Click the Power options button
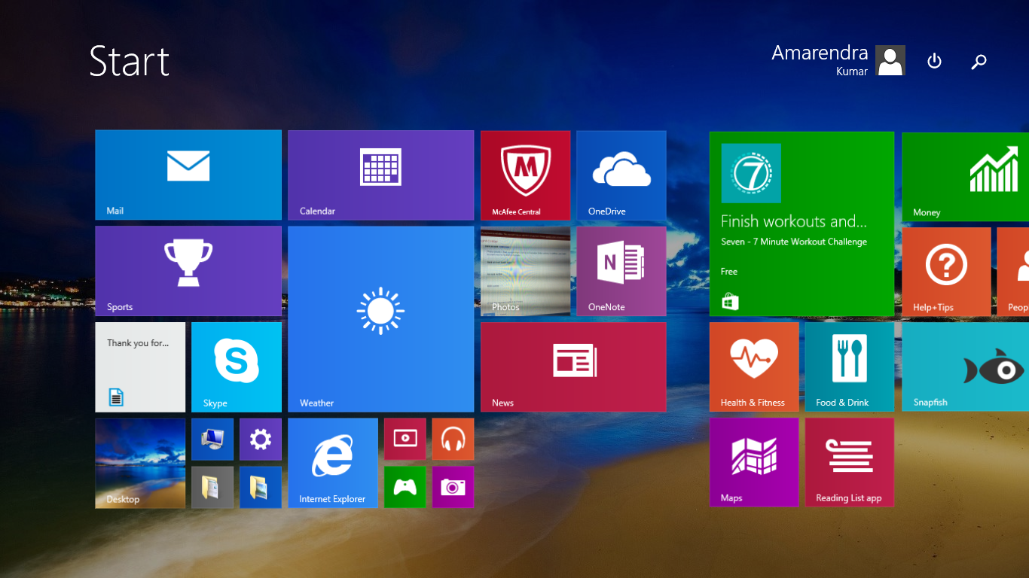The image size is (1029, 578). [934, 61]
